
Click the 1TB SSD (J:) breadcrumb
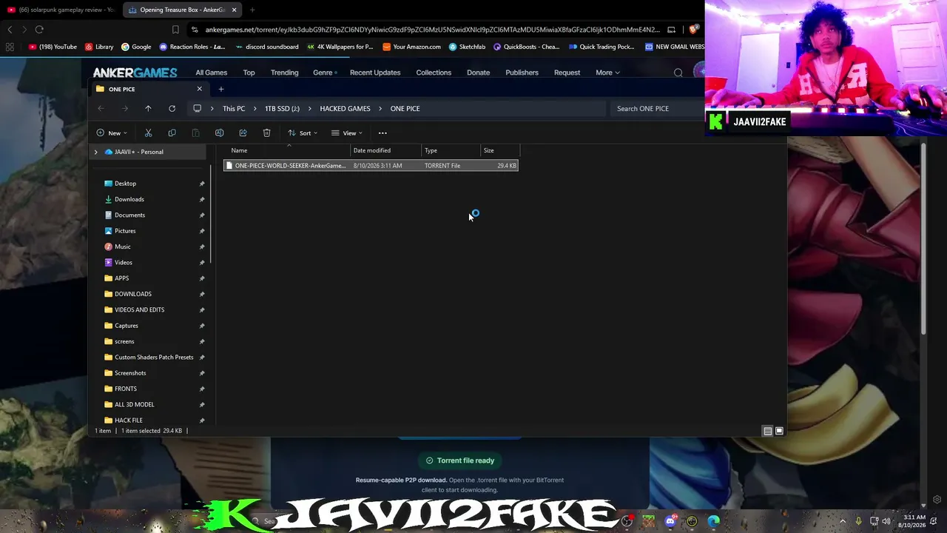click(282, 109)
